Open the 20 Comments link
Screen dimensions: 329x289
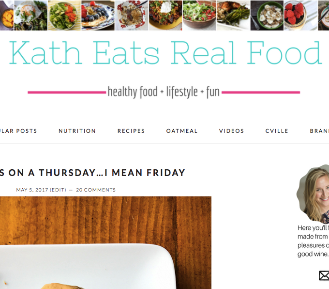point(96,190)
